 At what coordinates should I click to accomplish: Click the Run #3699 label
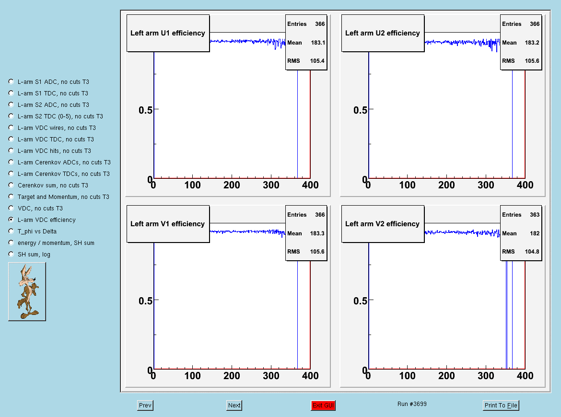tap(412, 404)
